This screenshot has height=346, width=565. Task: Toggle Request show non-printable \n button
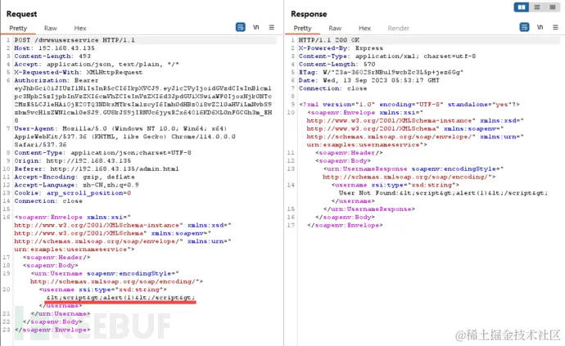click(255, 27)
